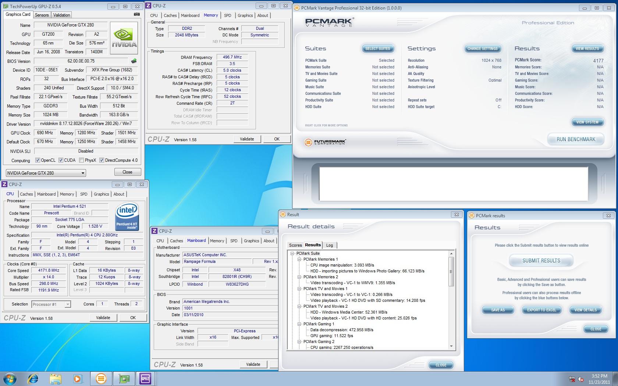Viewport: 618px width, 386px height.
Task: Collapse the PCMark Gaming 1 node
Action: pyautogui.click(x=299, y=324)
